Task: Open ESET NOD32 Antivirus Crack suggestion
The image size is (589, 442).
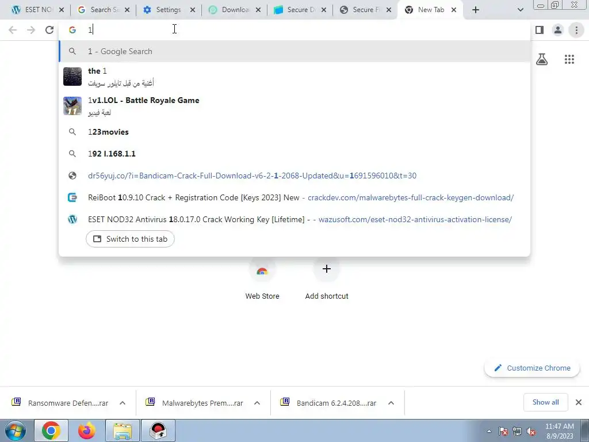Action: (x=294, y=219)
